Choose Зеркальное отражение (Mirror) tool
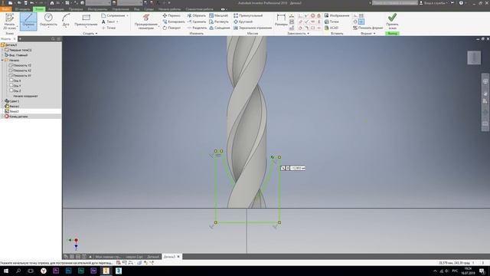 (253, 28)
